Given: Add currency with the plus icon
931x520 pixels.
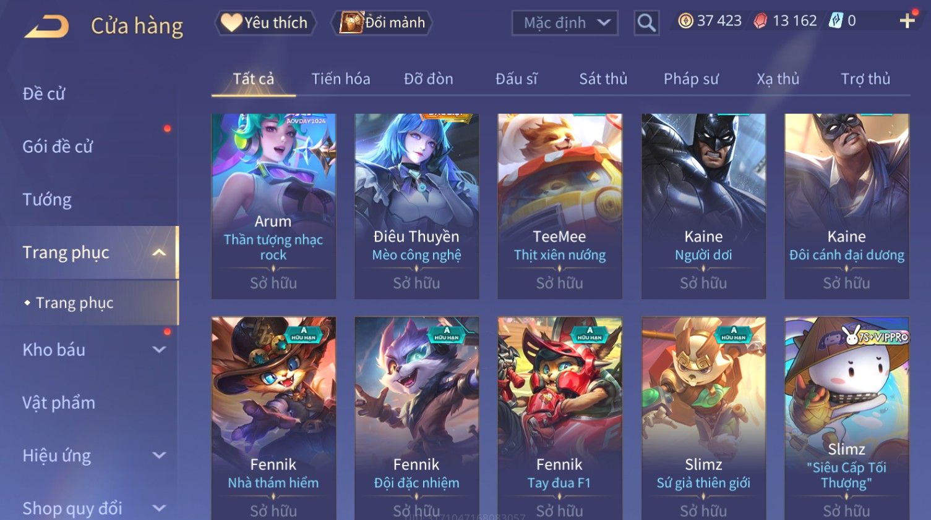Looking at the screenshot, I should pyautogui.click(x=907, y=20).
